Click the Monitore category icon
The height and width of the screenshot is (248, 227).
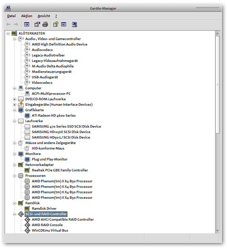coord(21,154)
